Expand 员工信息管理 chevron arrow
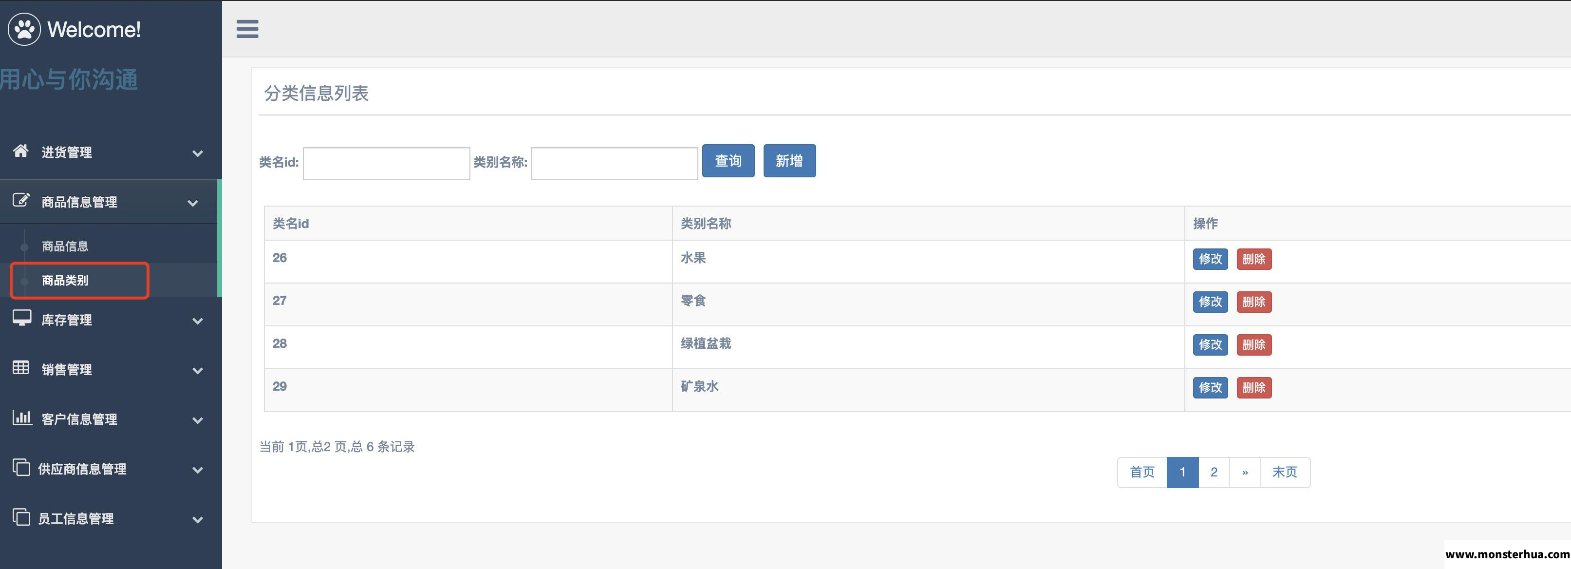Viewport: 1571px width, 569px height. point(198,520)
